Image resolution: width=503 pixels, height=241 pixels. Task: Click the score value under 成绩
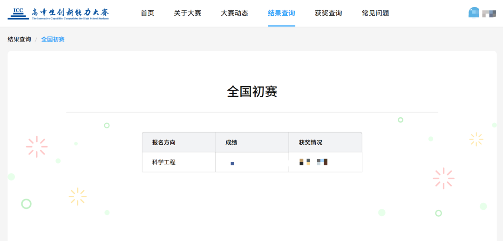click(x=232, y=163)
